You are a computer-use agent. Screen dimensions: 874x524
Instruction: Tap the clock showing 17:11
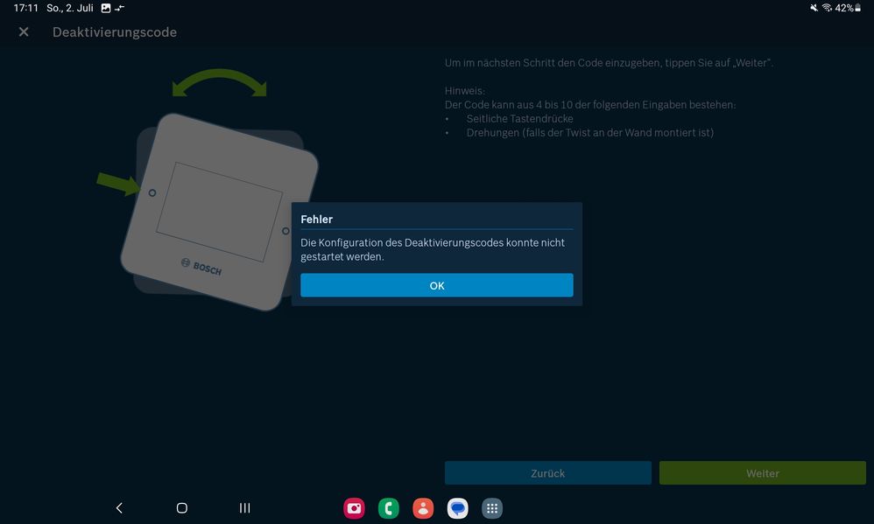tap(24, 8)
